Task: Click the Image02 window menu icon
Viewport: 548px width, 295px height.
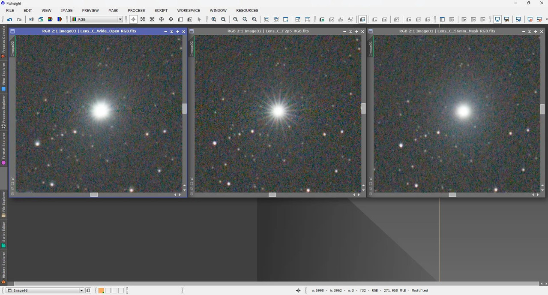Action: point(192,31)
